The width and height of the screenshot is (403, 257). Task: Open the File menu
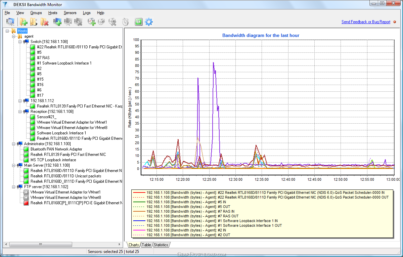point(7,13)
